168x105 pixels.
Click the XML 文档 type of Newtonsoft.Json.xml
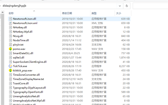point(97,23)
